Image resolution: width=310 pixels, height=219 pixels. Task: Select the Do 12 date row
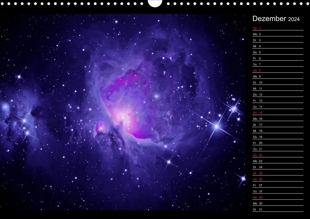(278, 95)
